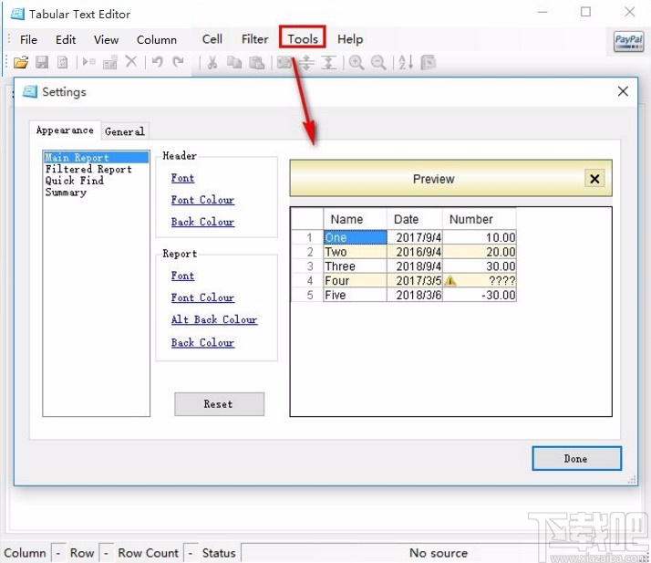Click the Cut scissors icon
The width and height of the screenshot is (651, 563).
(212, 63)
